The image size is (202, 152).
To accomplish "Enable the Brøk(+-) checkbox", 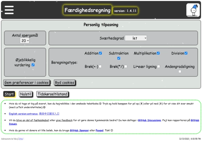I will coord(100,66).
